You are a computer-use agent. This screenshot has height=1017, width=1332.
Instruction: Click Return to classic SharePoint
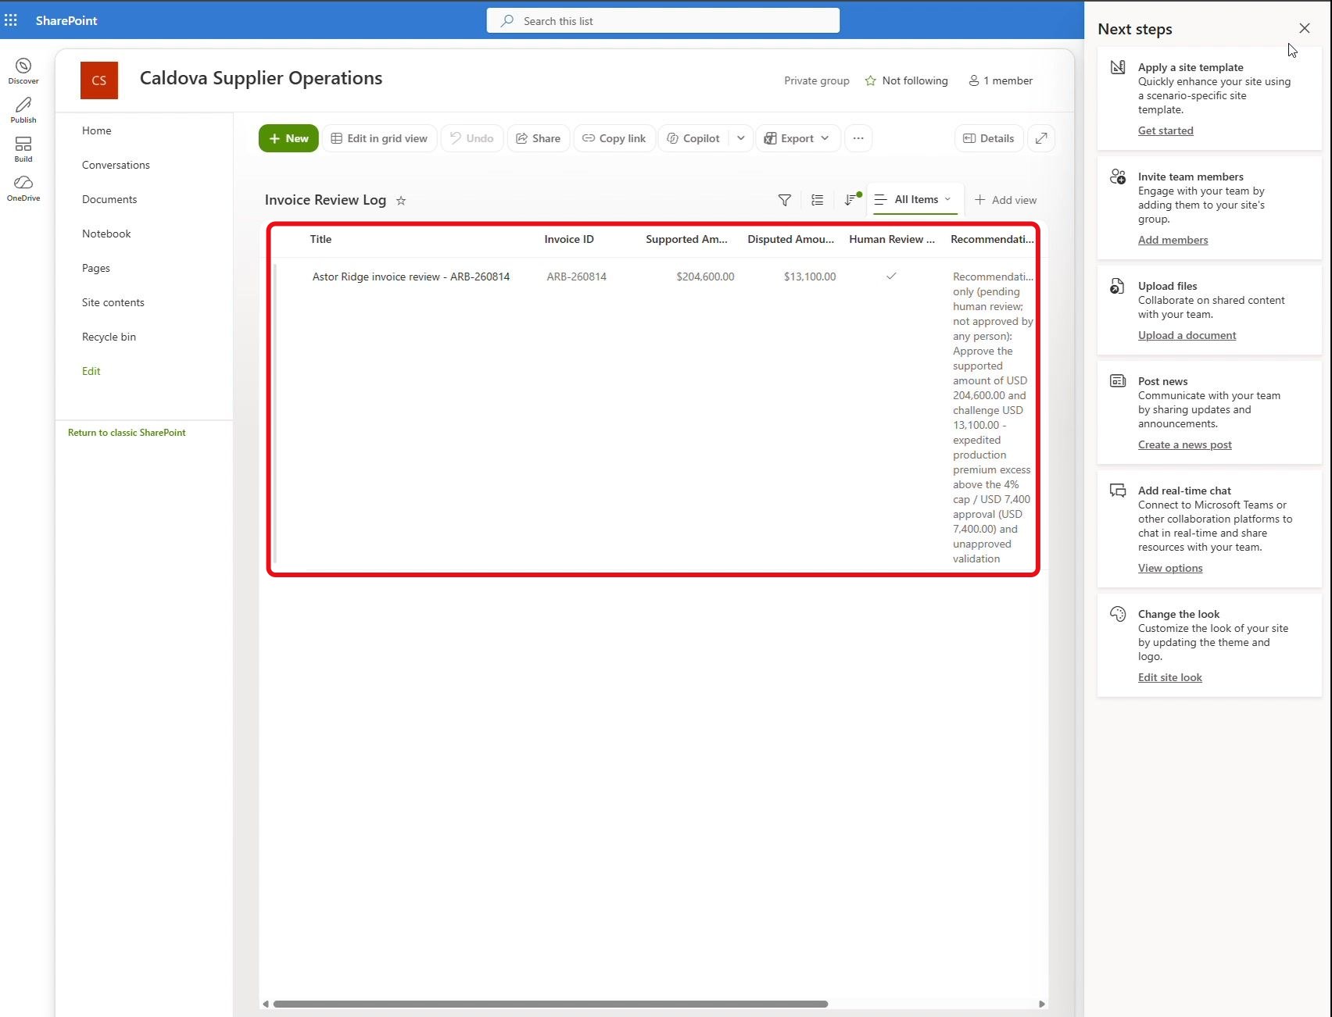[127, 433]
